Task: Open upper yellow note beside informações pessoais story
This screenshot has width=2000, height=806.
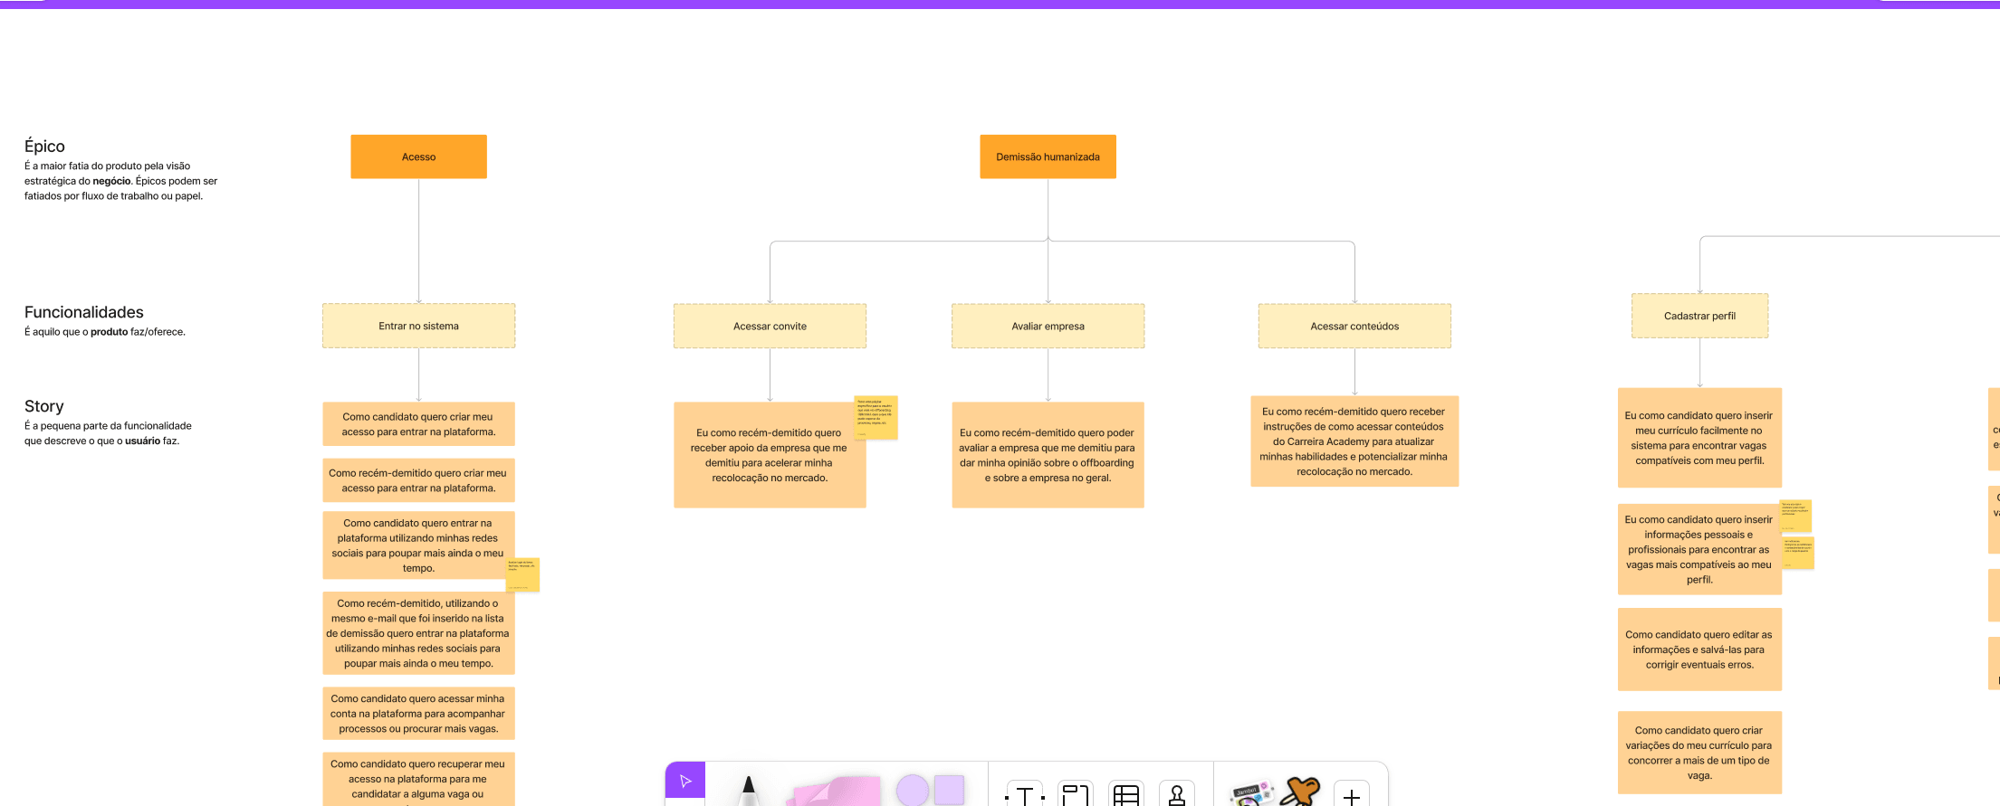Action: (1795, 516)
